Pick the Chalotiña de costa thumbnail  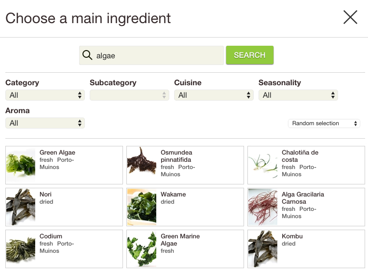(263, 164)
